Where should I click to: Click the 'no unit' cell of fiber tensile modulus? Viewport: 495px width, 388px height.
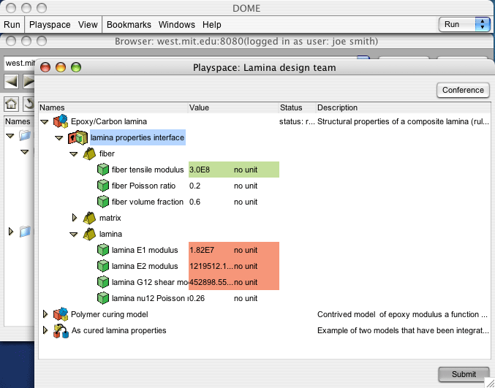pyautogui.click(x=246, y=170)
